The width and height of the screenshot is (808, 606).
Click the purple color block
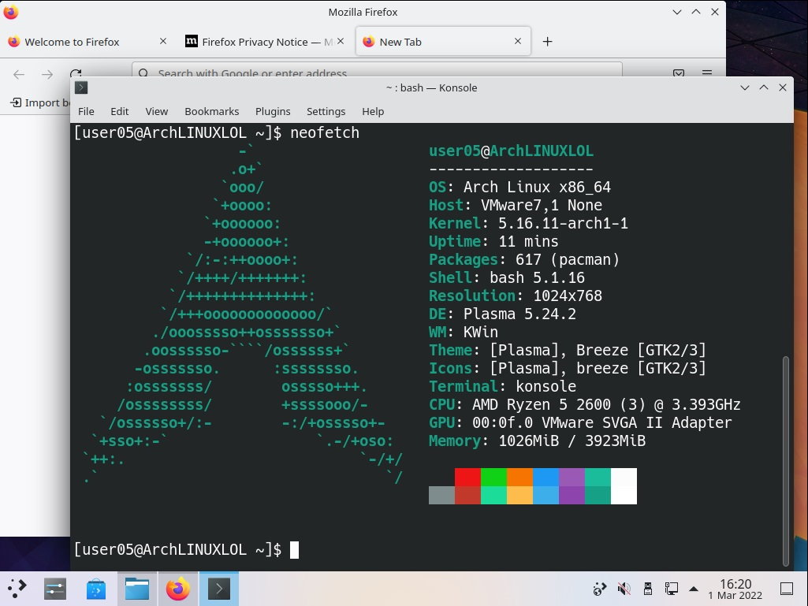click(x=572, y=478)
